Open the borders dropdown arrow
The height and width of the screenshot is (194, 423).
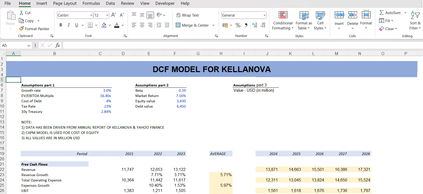pos(96,25)
